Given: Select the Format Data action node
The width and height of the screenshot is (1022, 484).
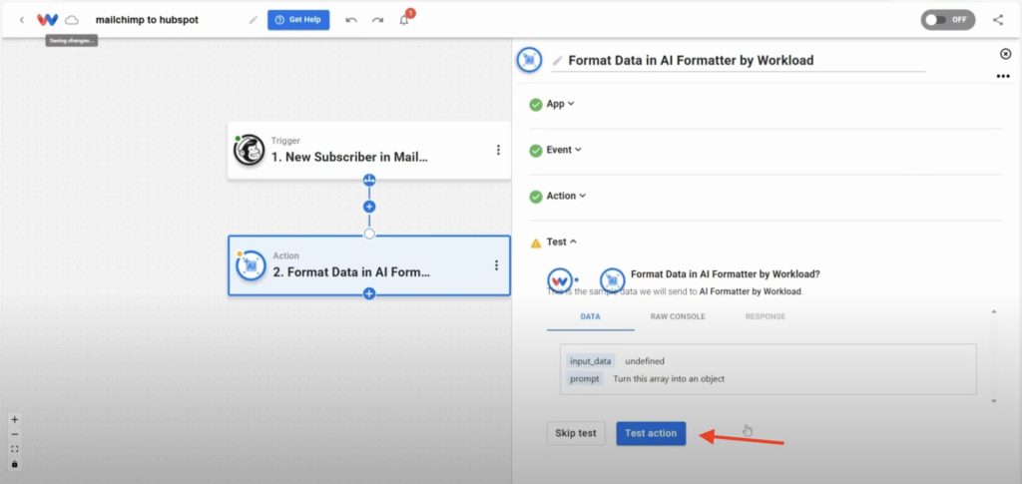Looking at the screenshot, I should click(x=369, y=265).
